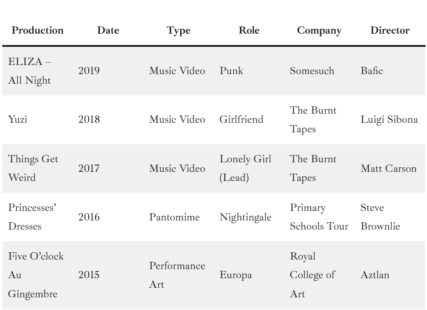Click the Role column header
This screenshot has height=310, width=427.
tap(249, 31)
